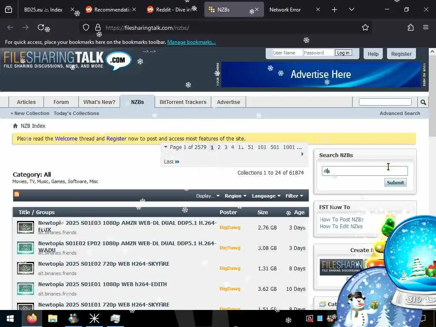This screenshot has width=436, height=327.
Task: Go to the Last page link
Action: (x=171, y=161)
